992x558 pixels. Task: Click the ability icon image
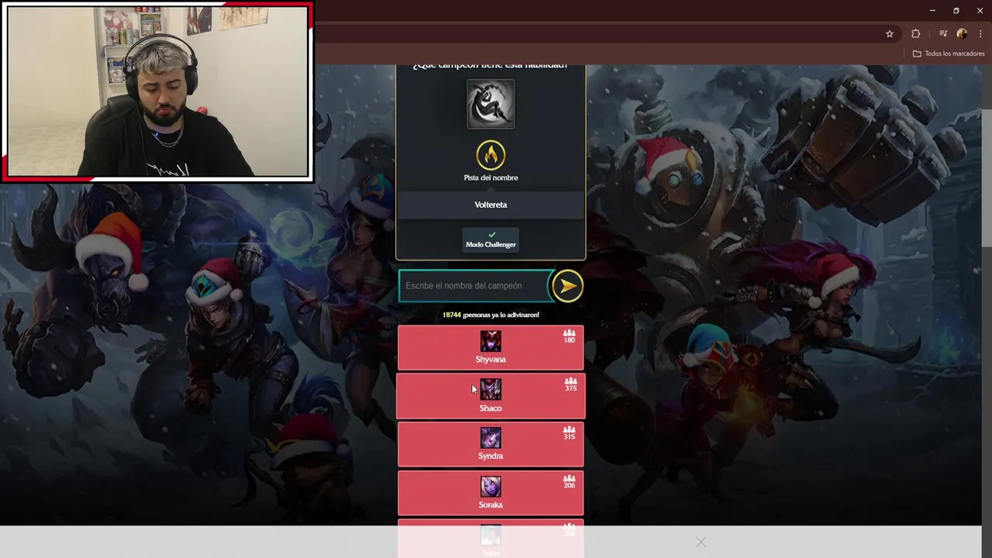491,104
